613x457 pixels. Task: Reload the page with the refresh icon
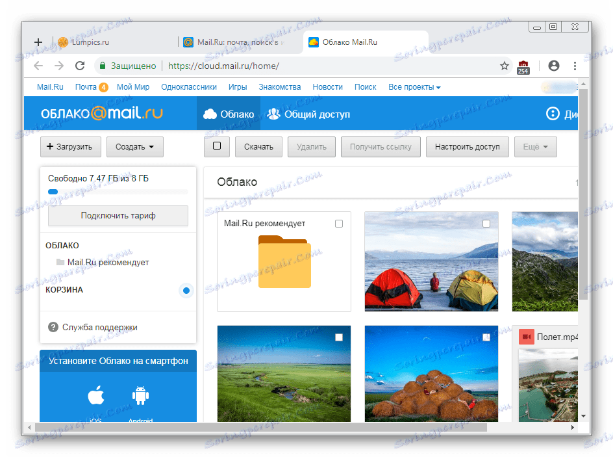tap(80, 66)
